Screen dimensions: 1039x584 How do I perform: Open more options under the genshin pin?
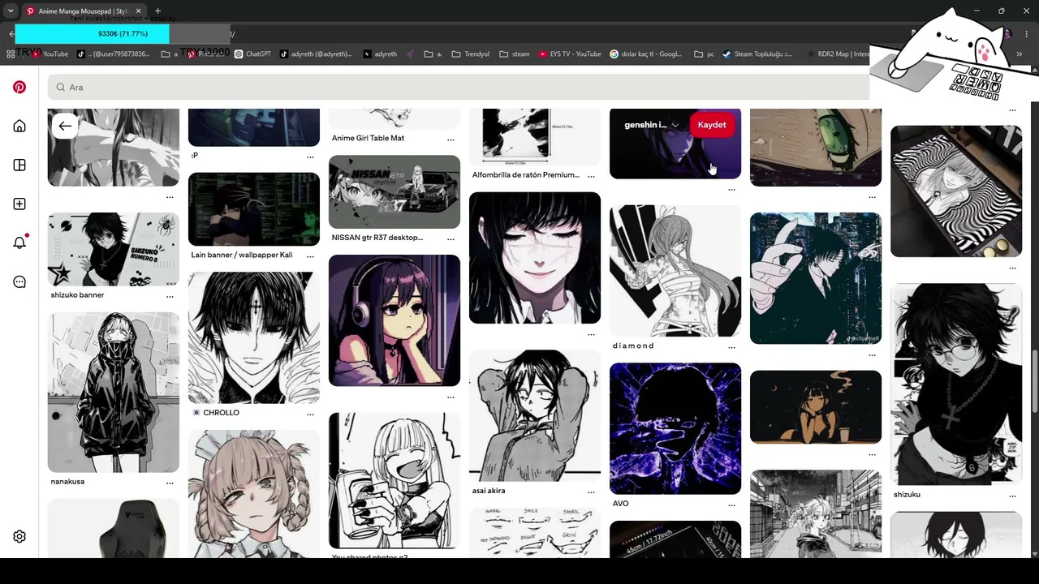[731, 190]
